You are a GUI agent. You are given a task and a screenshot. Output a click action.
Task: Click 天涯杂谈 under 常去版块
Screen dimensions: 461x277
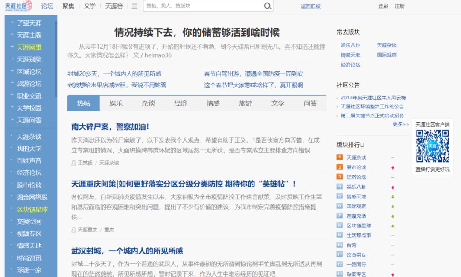[x=387, y=45]
